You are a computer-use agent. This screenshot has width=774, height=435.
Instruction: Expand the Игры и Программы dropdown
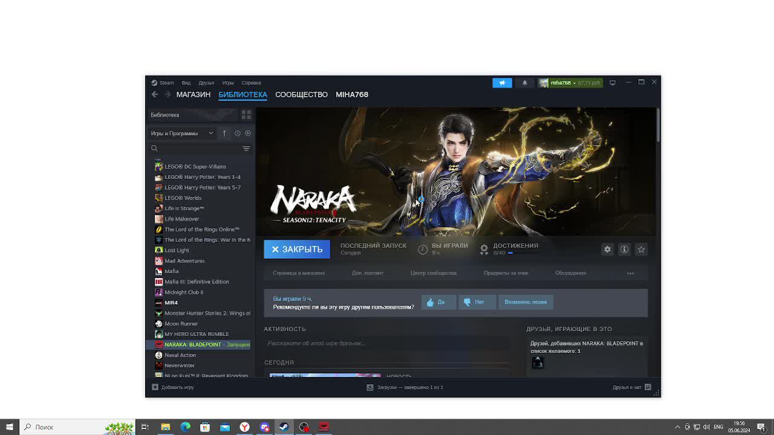coord(182,133)
